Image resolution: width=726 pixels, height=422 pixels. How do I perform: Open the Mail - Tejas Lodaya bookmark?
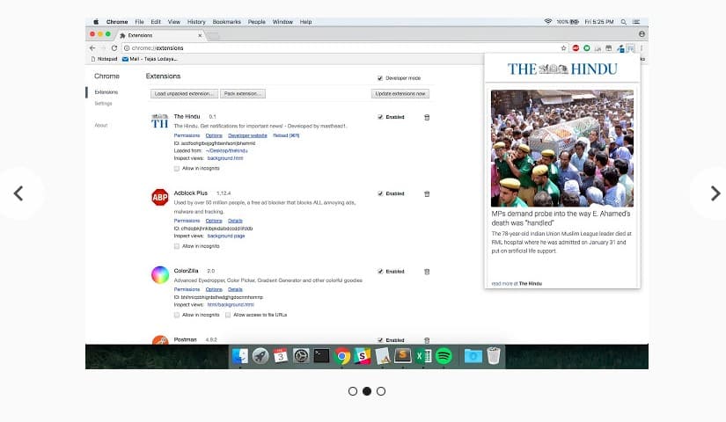(x=150, y=59)
